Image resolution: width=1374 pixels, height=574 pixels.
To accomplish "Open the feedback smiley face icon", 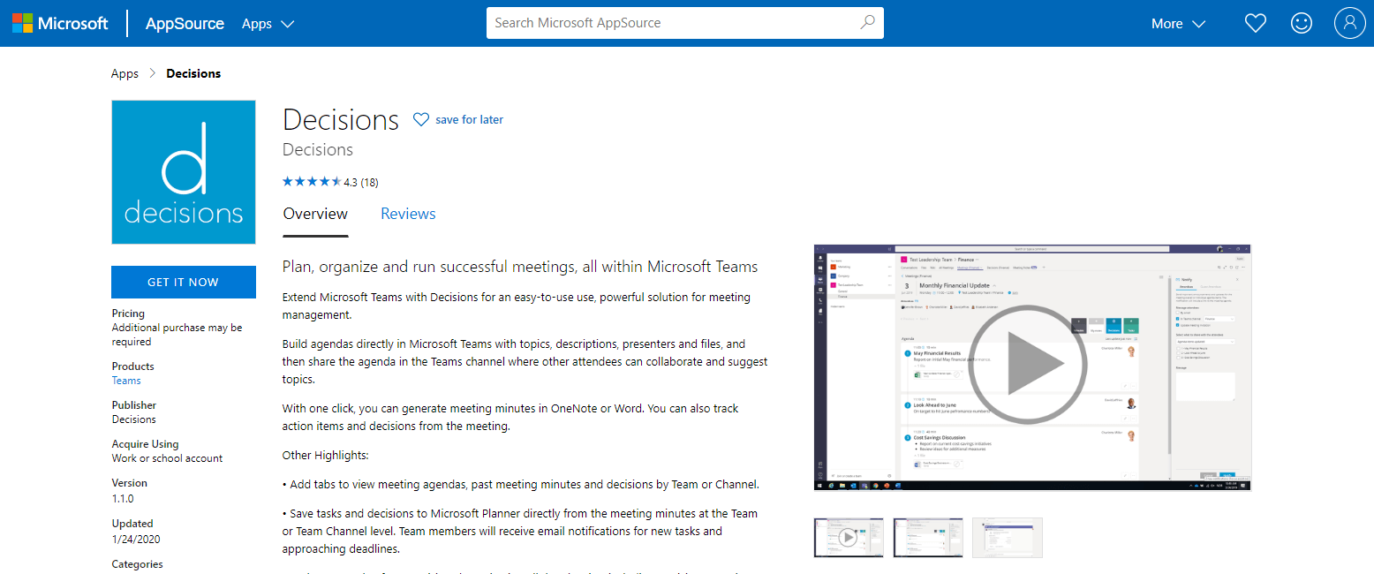I will [x=1302, y=23].
